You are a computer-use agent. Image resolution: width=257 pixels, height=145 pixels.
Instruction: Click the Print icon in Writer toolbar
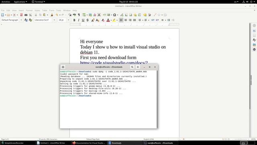[x=26, y=15]
